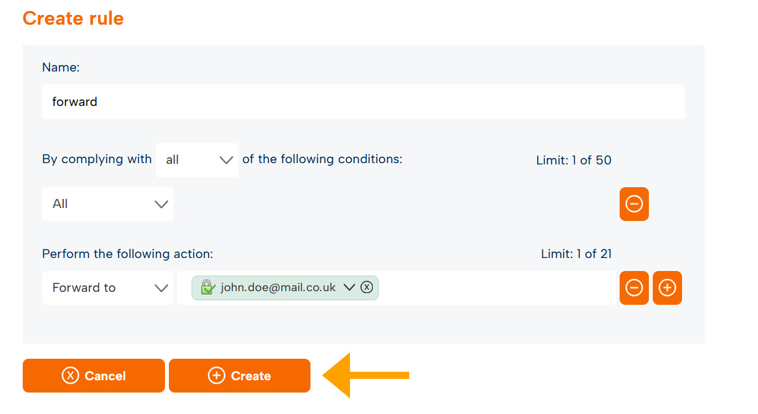Image resolution: width=758 pixels, height=414 pixels.
Task: Focus the rule Name input field
Action: click(364, 102)
